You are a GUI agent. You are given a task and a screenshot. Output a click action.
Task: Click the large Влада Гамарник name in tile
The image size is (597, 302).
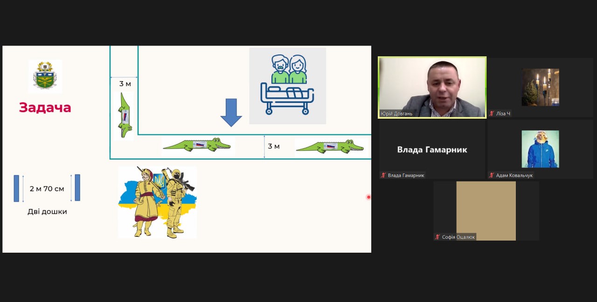tap(432, 149)
